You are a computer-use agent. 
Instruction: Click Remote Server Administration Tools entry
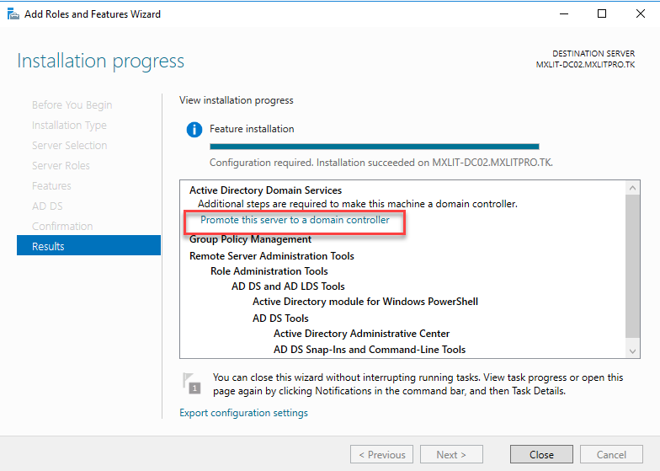(271, 256)
